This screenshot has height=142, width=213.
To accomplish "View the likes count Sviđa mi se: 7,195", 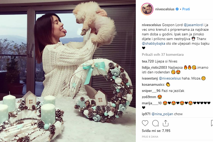I will (156, 131).
